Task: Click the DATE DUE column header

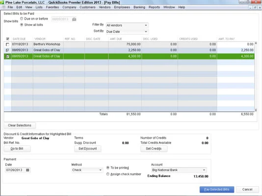Action: [19, 39]
